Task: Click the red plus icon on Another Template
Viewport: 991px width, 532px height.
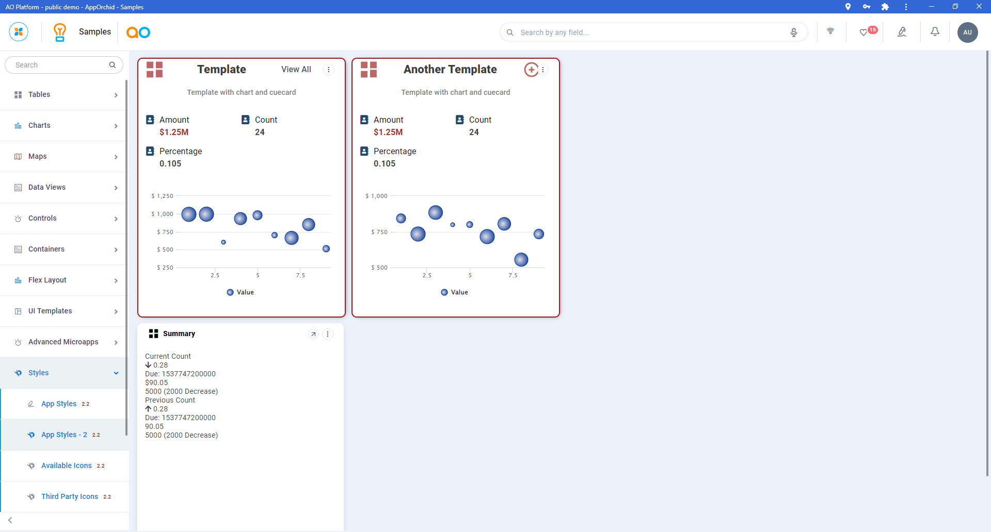Action: 531,70
